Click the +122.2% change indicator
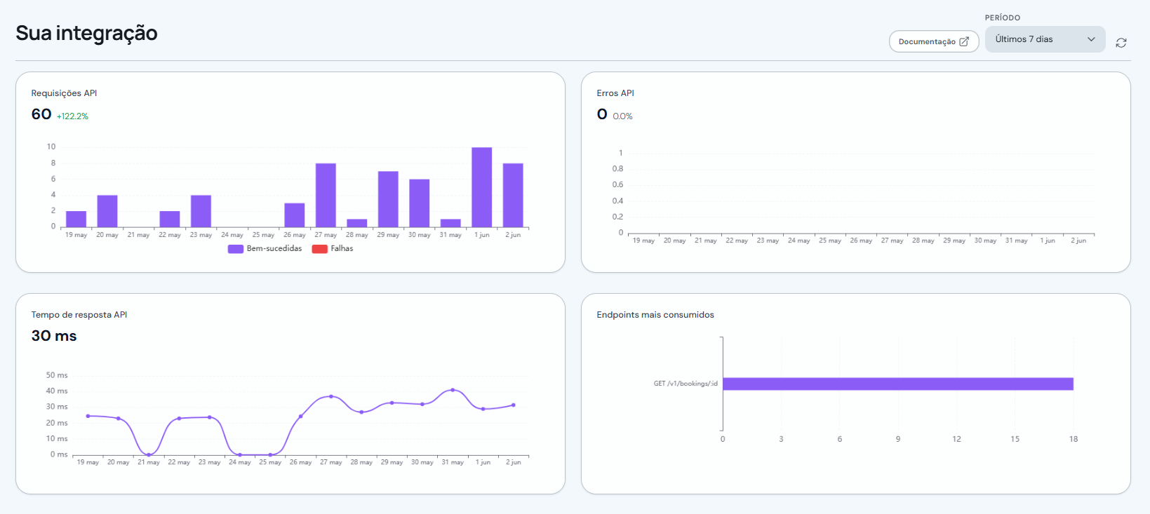Viewport: 1150px width, 514px height. tap(72, 116)
